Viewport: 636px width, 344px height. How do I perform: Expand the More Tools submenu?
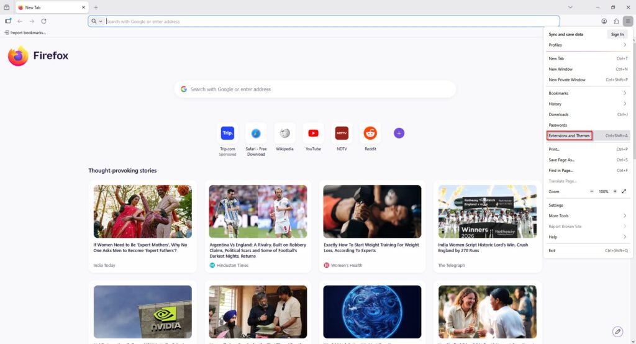pyautogui.click(x=588, y=216)
